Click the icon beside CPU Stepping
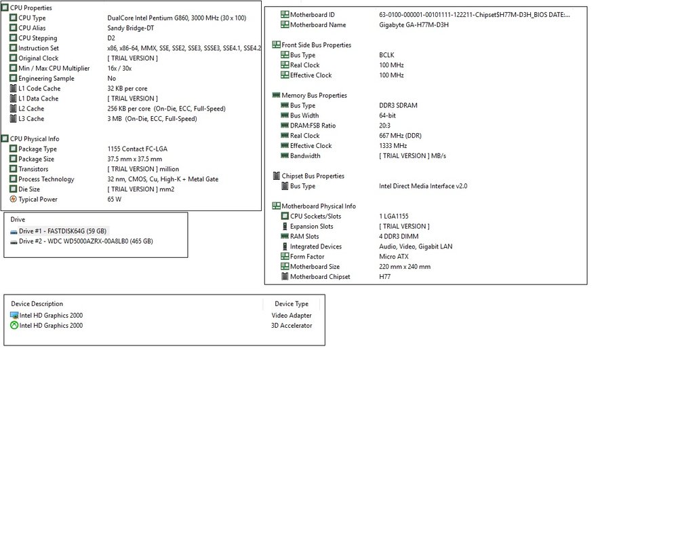The width and height of the screenshot is (678, 543). tap(14, 38)
